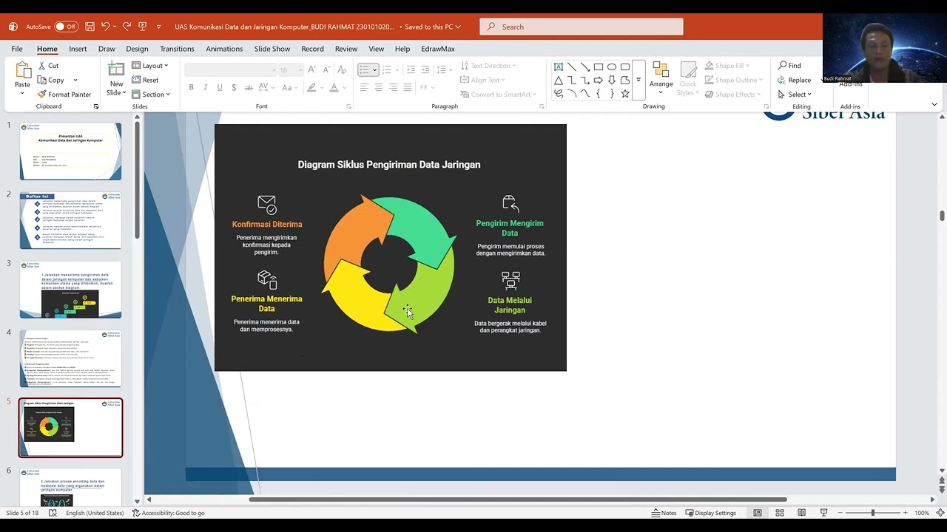Switch to the Transitions tab
Image resolution: width=947 pixels, height=532 pixels.
177,49
